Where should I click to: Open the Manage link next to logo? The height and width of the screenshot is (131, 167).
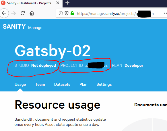tap(35, 28)
